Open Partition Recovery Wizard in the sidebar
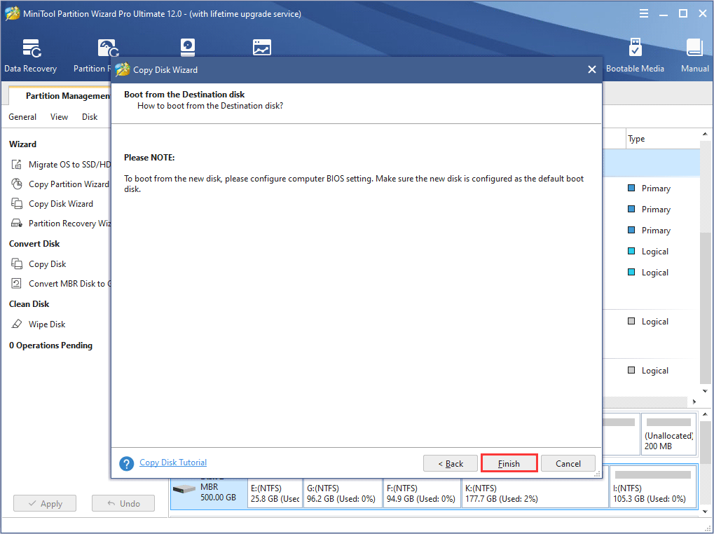714x534 pixels. coord(60,223)
